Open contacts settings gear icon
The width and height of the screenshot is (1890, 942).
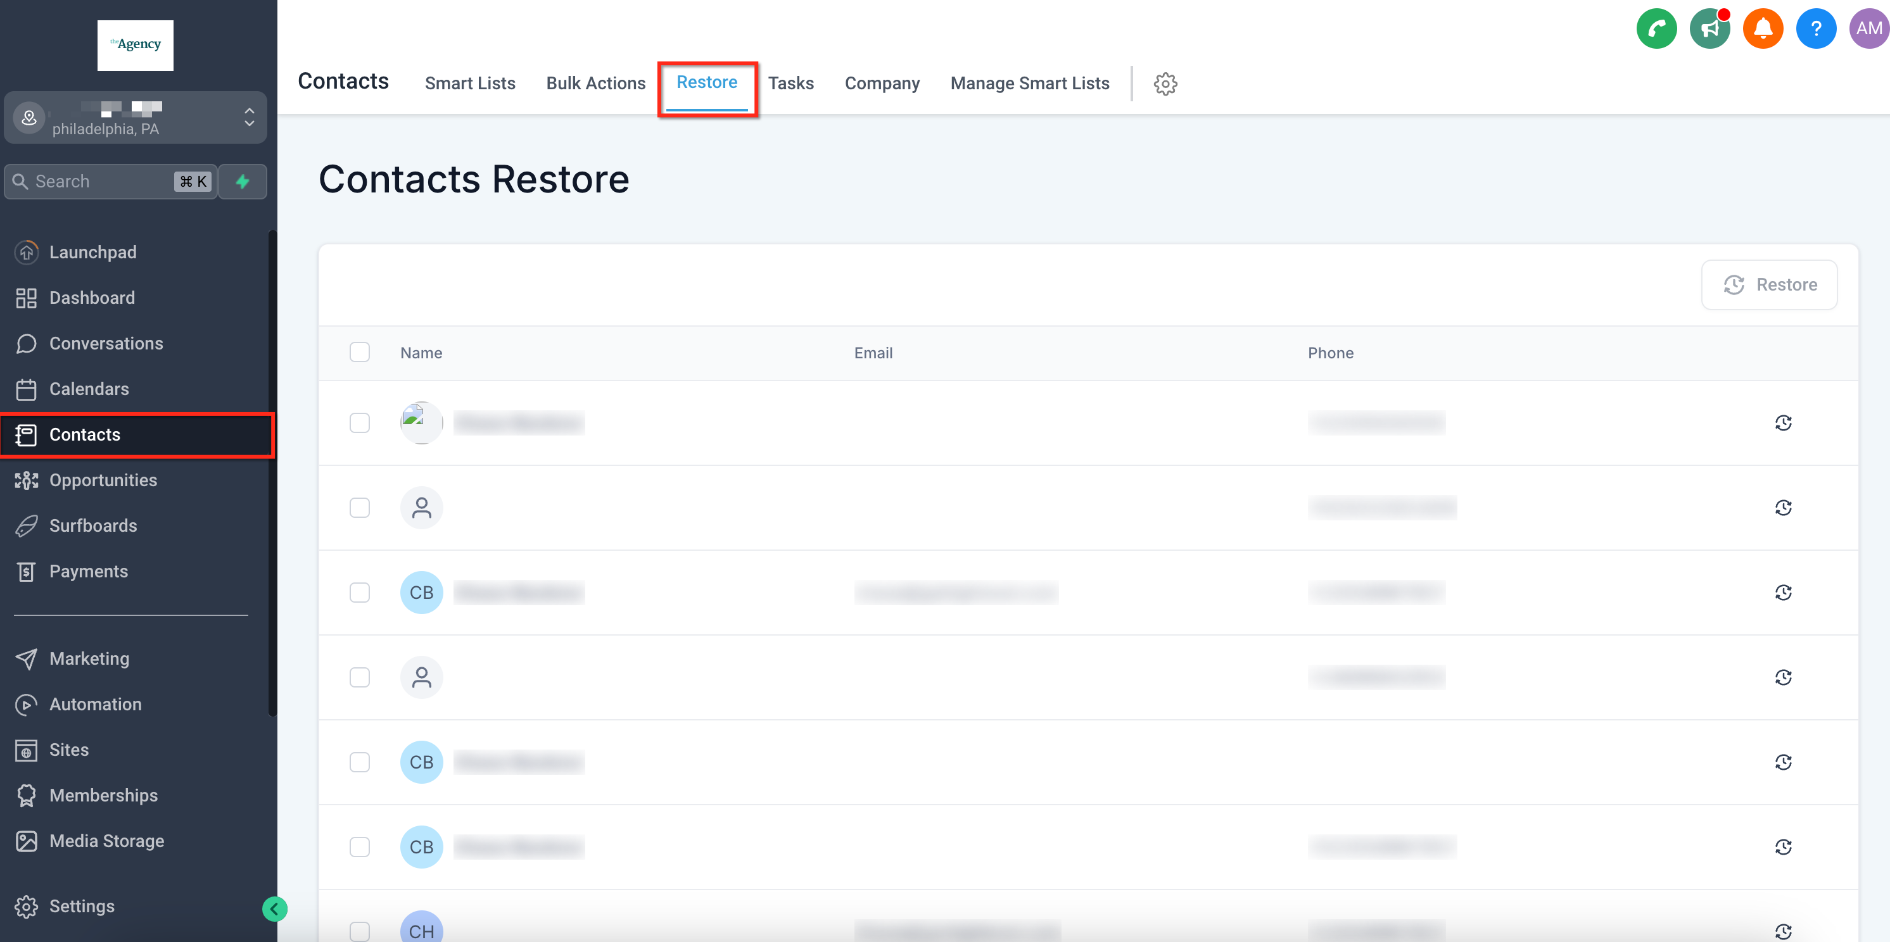(1165, 84)
